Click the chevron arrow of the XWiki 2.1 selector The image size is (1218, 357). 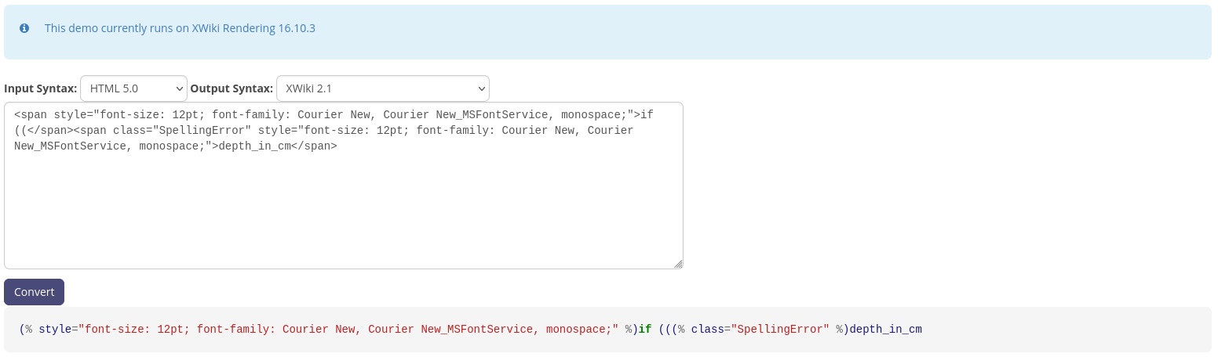pos(480,89)
